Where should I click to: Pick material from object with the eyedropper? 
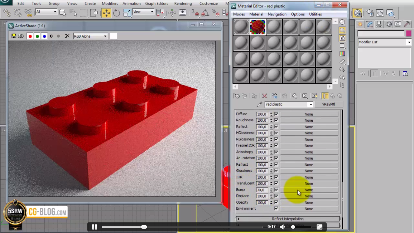click(259, 104)
